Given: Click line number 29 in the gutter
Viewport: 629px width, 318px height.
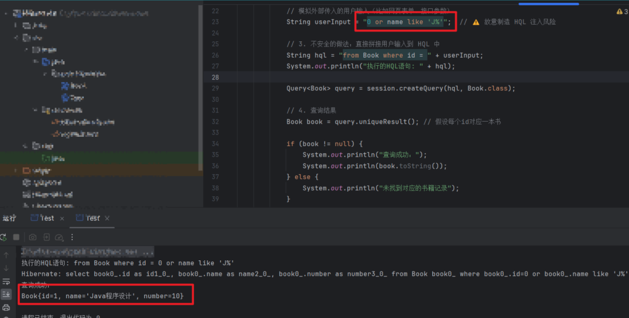Looking at the screenshot, I should 215,89.
